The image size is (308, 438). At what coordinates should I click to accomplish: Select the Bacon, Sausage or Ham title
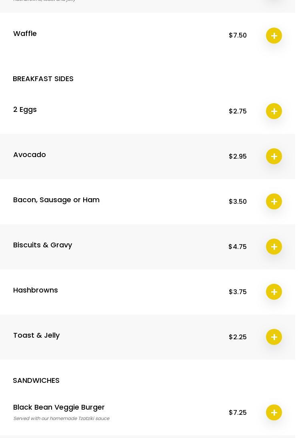(x=56, y=200)
